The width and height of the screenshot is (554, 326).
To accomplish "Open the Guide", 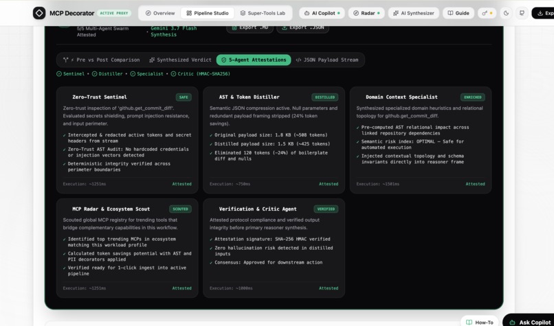I will (x=458, y=13).
